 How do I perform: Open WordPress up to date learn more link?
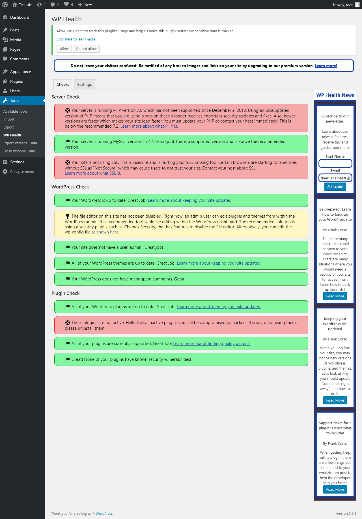point(190,200)
